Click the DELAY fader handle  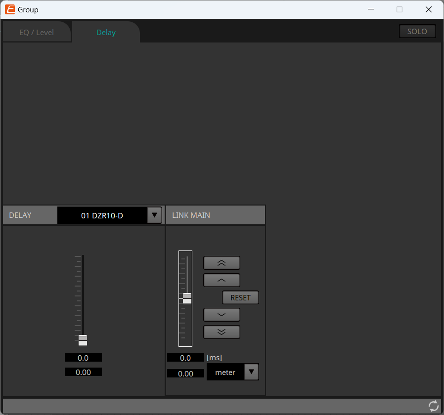[x=83, y=340]
